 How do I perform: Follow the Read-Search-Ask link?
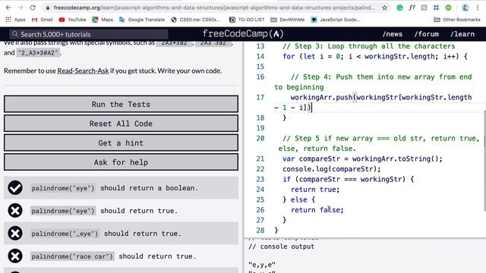[83, 71]
